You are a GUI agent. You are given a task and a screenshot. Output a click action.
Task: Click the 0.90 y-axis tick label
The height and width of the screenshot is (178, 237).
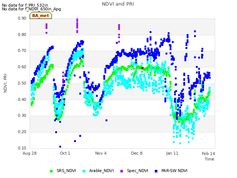click(x=22, y=19)
